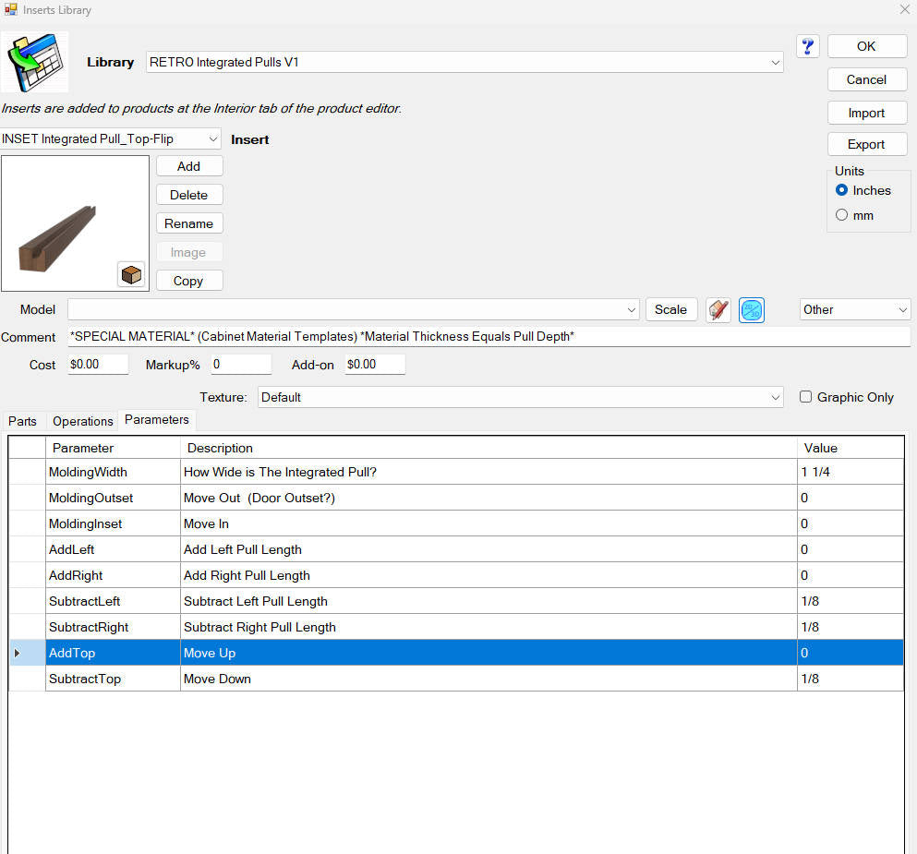Click the Description column header
The height and width of the screenshot is (854, 917).
click(489, 448)
